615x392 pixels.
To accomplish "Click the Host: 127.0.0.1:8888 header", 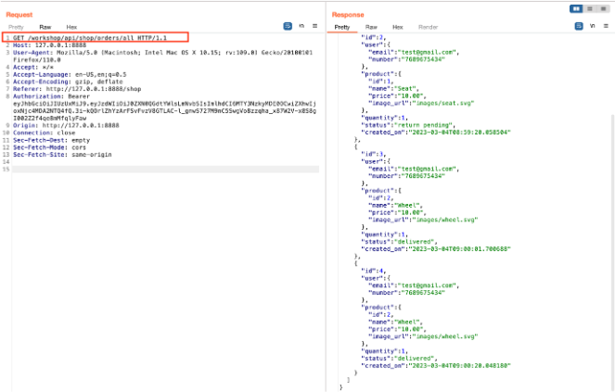I will [x=49, y=45].
